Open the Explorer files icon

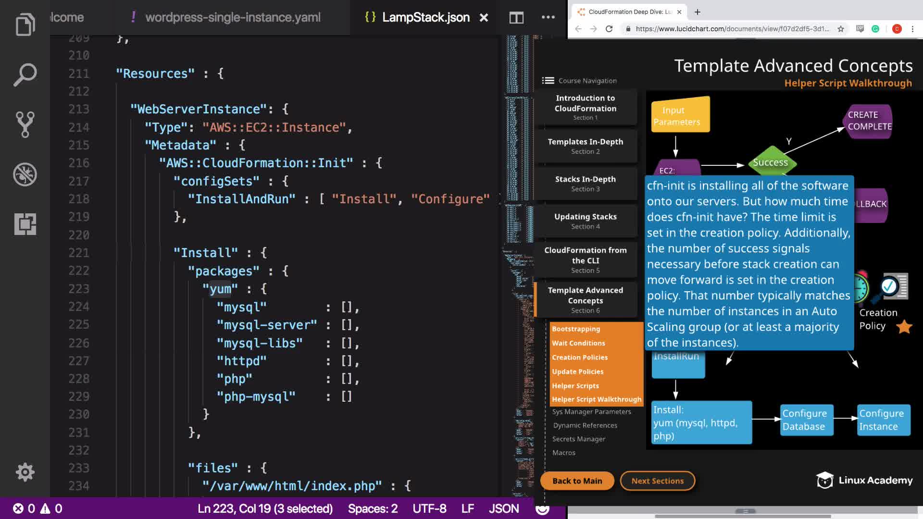[x=25, y=24]
